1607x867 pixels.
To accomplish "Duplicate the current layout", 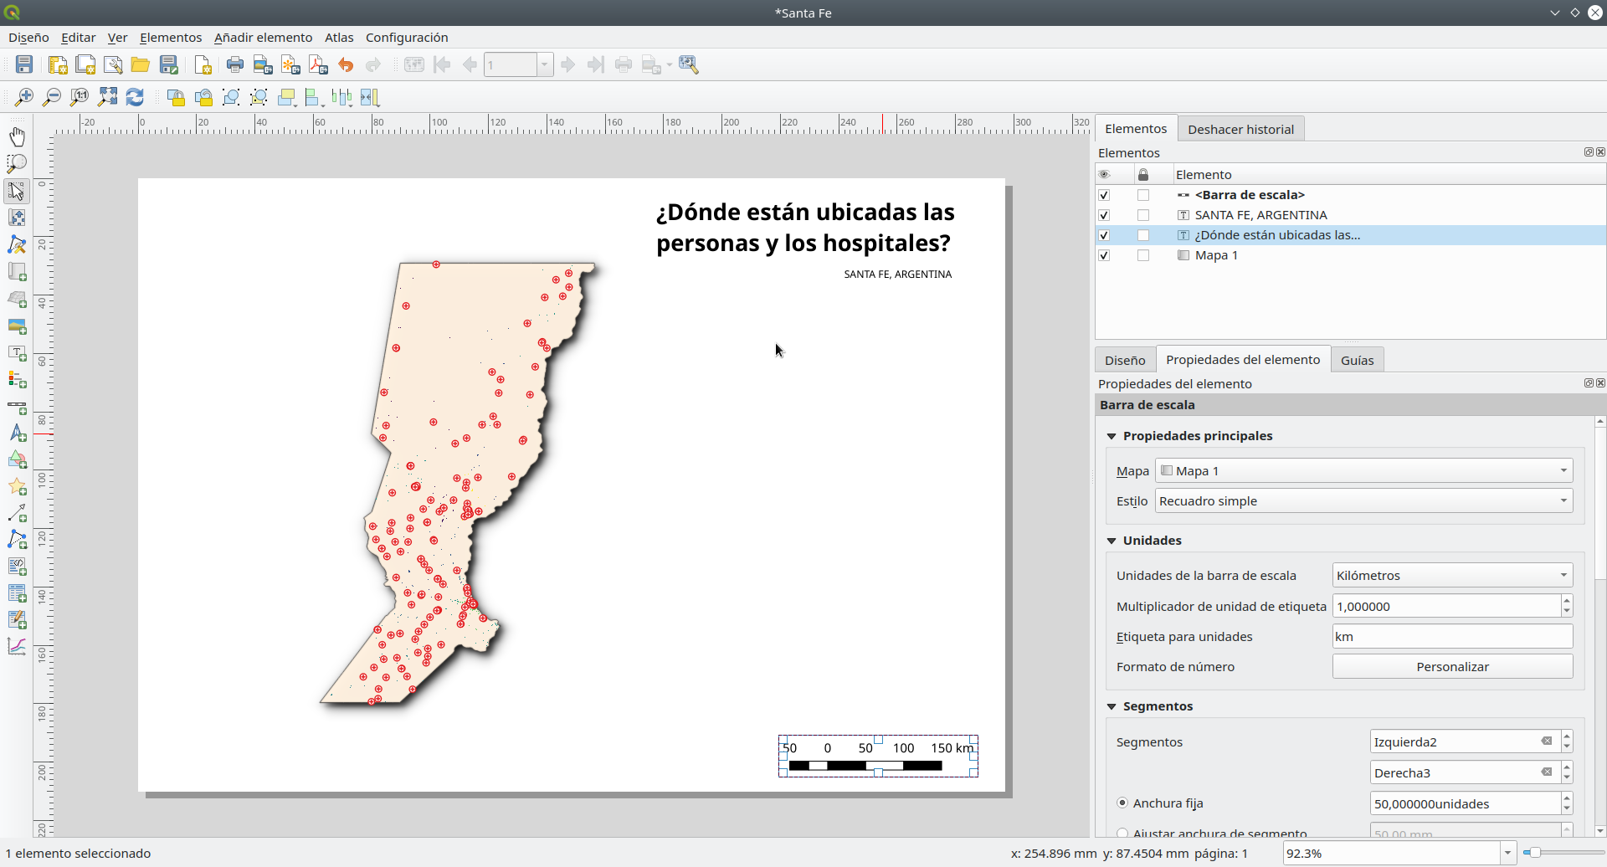I will 85,64.
